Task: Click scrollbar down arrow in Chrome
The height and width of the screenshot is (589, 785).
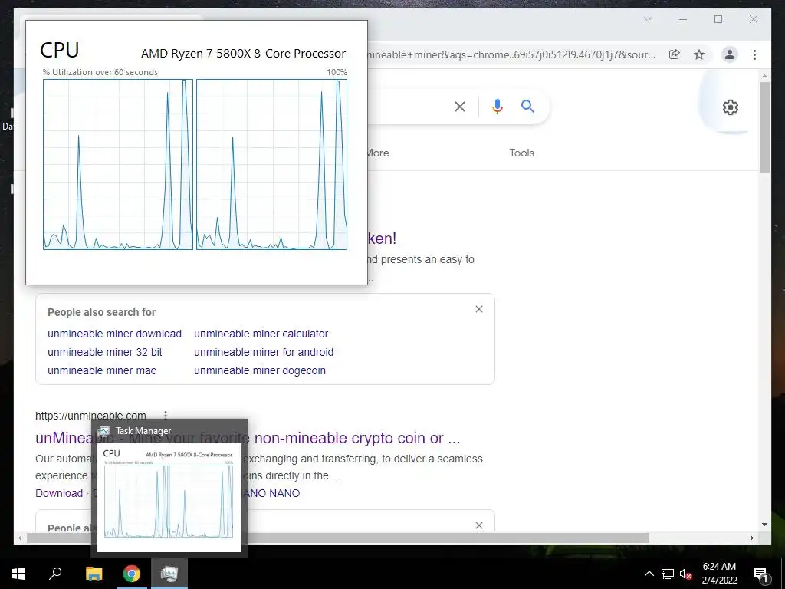Action: [764, 525]
